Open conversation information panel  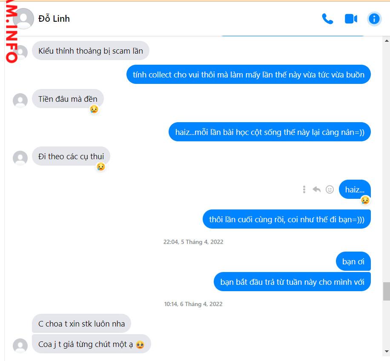[374, 19]
